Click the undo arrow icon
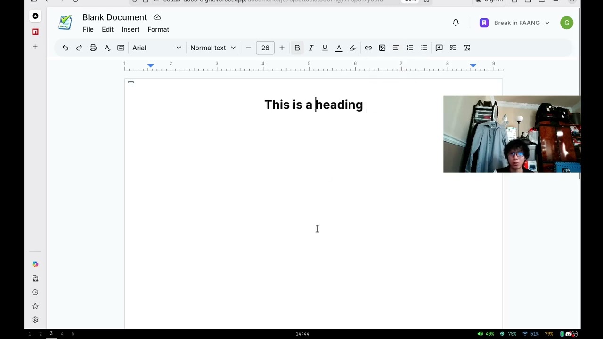This screenshot has height=339, width=603. (x=65, y=48)
